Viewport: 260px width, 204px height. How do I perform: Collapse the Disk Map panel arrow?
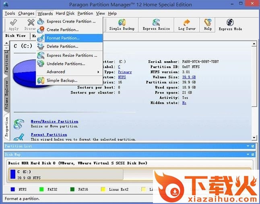[x=248, y=154]
